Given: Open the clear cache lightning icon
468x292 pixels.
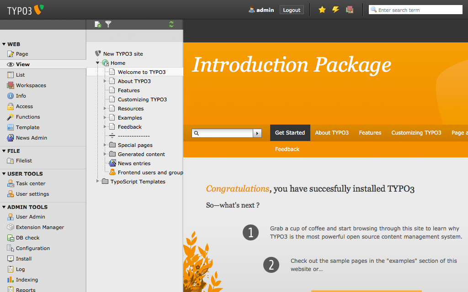Looking at the screenshot, I should tap(336, 10).
